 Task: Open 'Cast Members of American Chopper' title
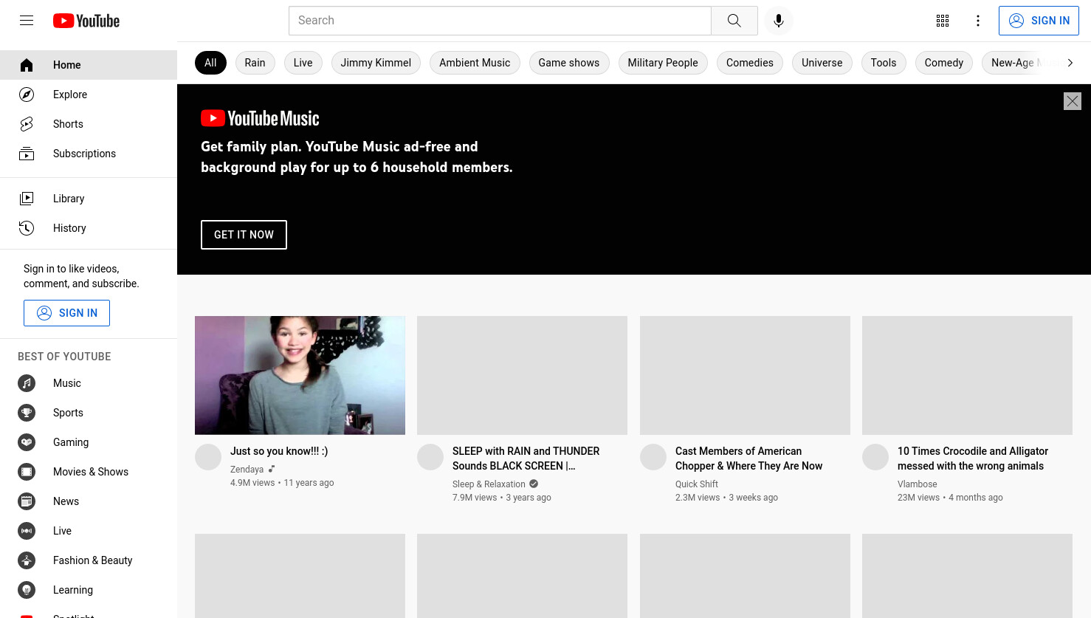(748, 459)
